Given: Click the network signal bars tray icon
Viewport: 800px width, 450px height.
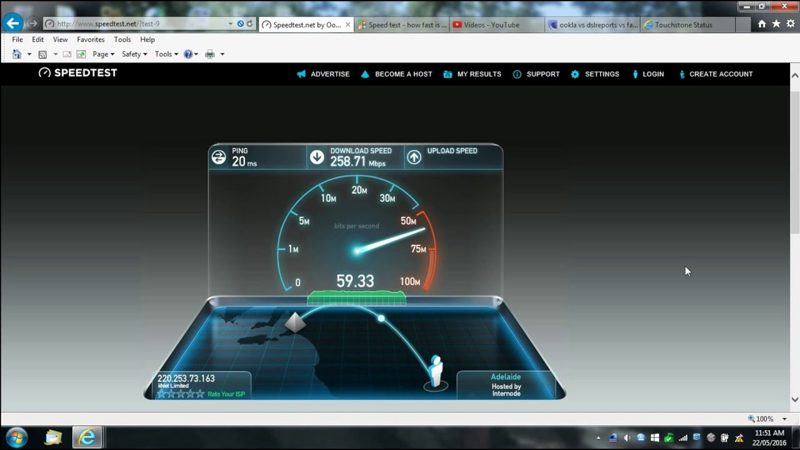Looking at the screenshot, I should pyautogui.click(x=682, y=438).
